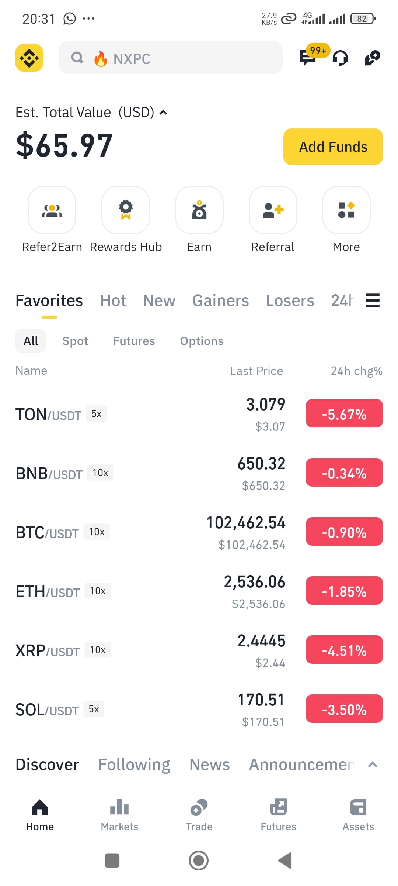Open the Rewards Hub icon
Screen dimensions: 398x886
tap(126, 210)
